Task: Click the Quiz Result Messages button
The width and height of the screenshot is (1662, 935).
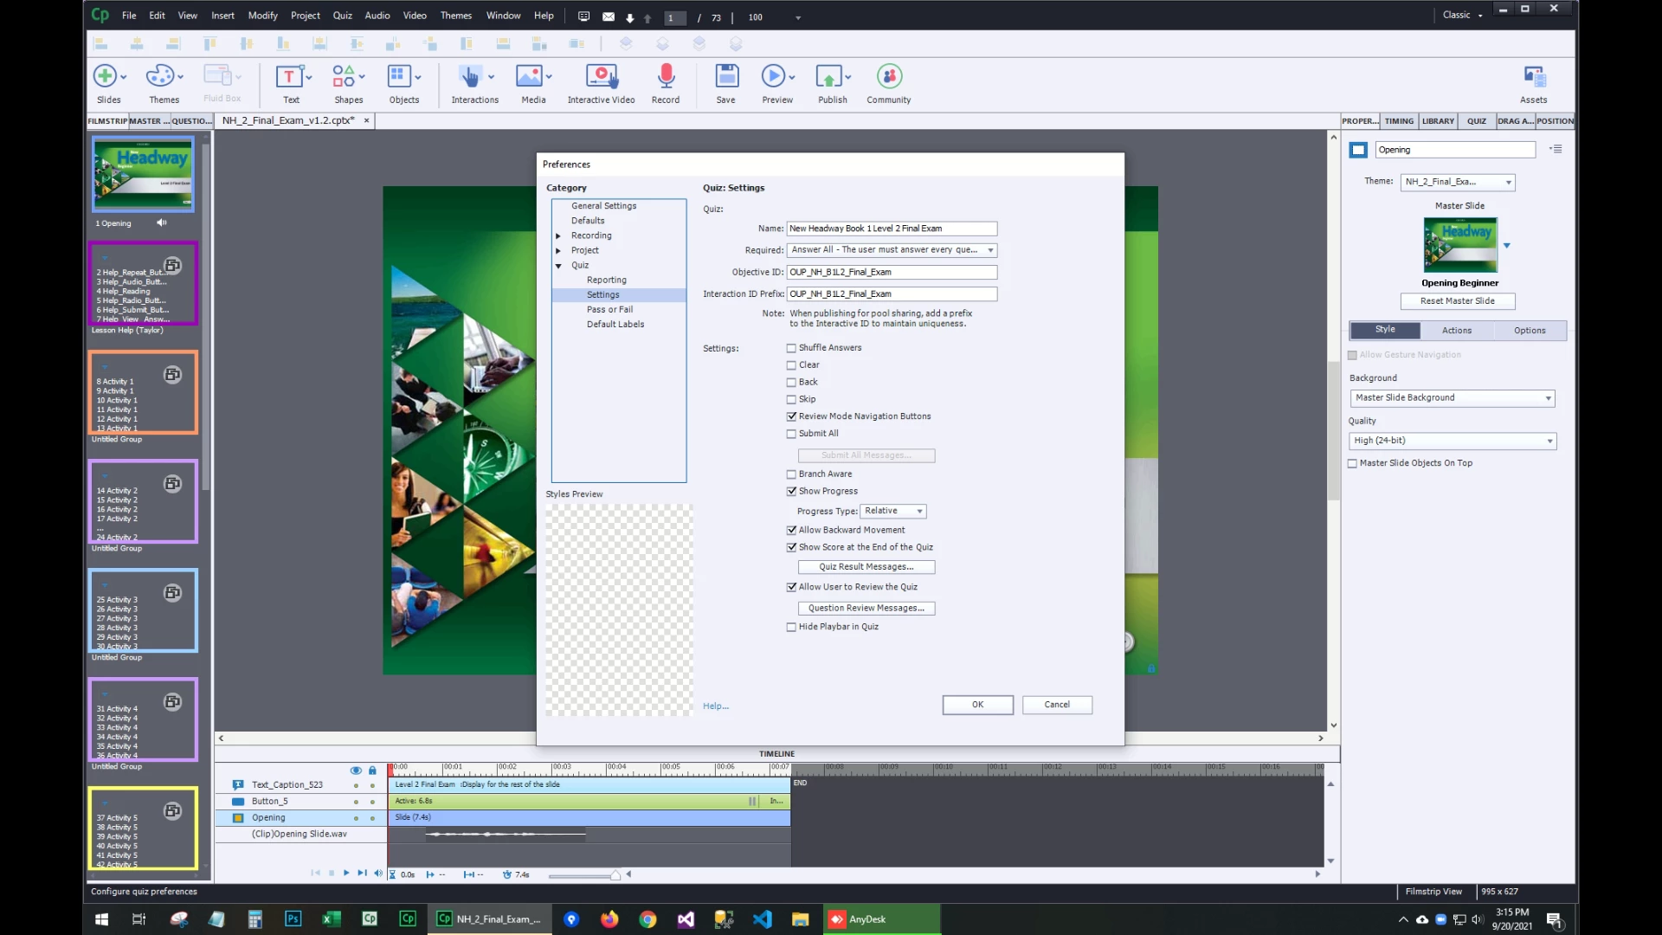Action: (x=866, y=567)
